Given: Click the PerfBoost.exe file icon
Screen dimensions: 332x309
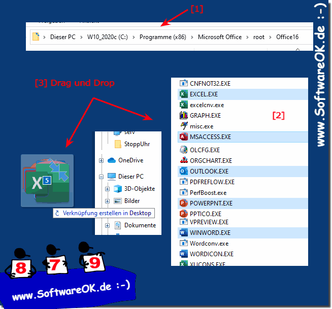Looking at the screenshot, I should coord(184,192).
